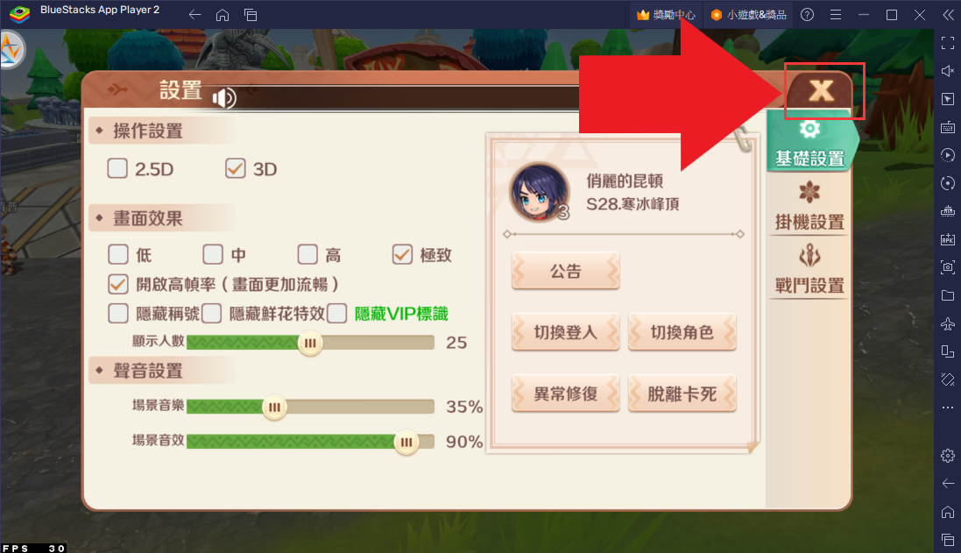Click the 場景音樂 volume slider handle
The width and height of the screenshot is (961, 553).
click(x=274, y=408)
